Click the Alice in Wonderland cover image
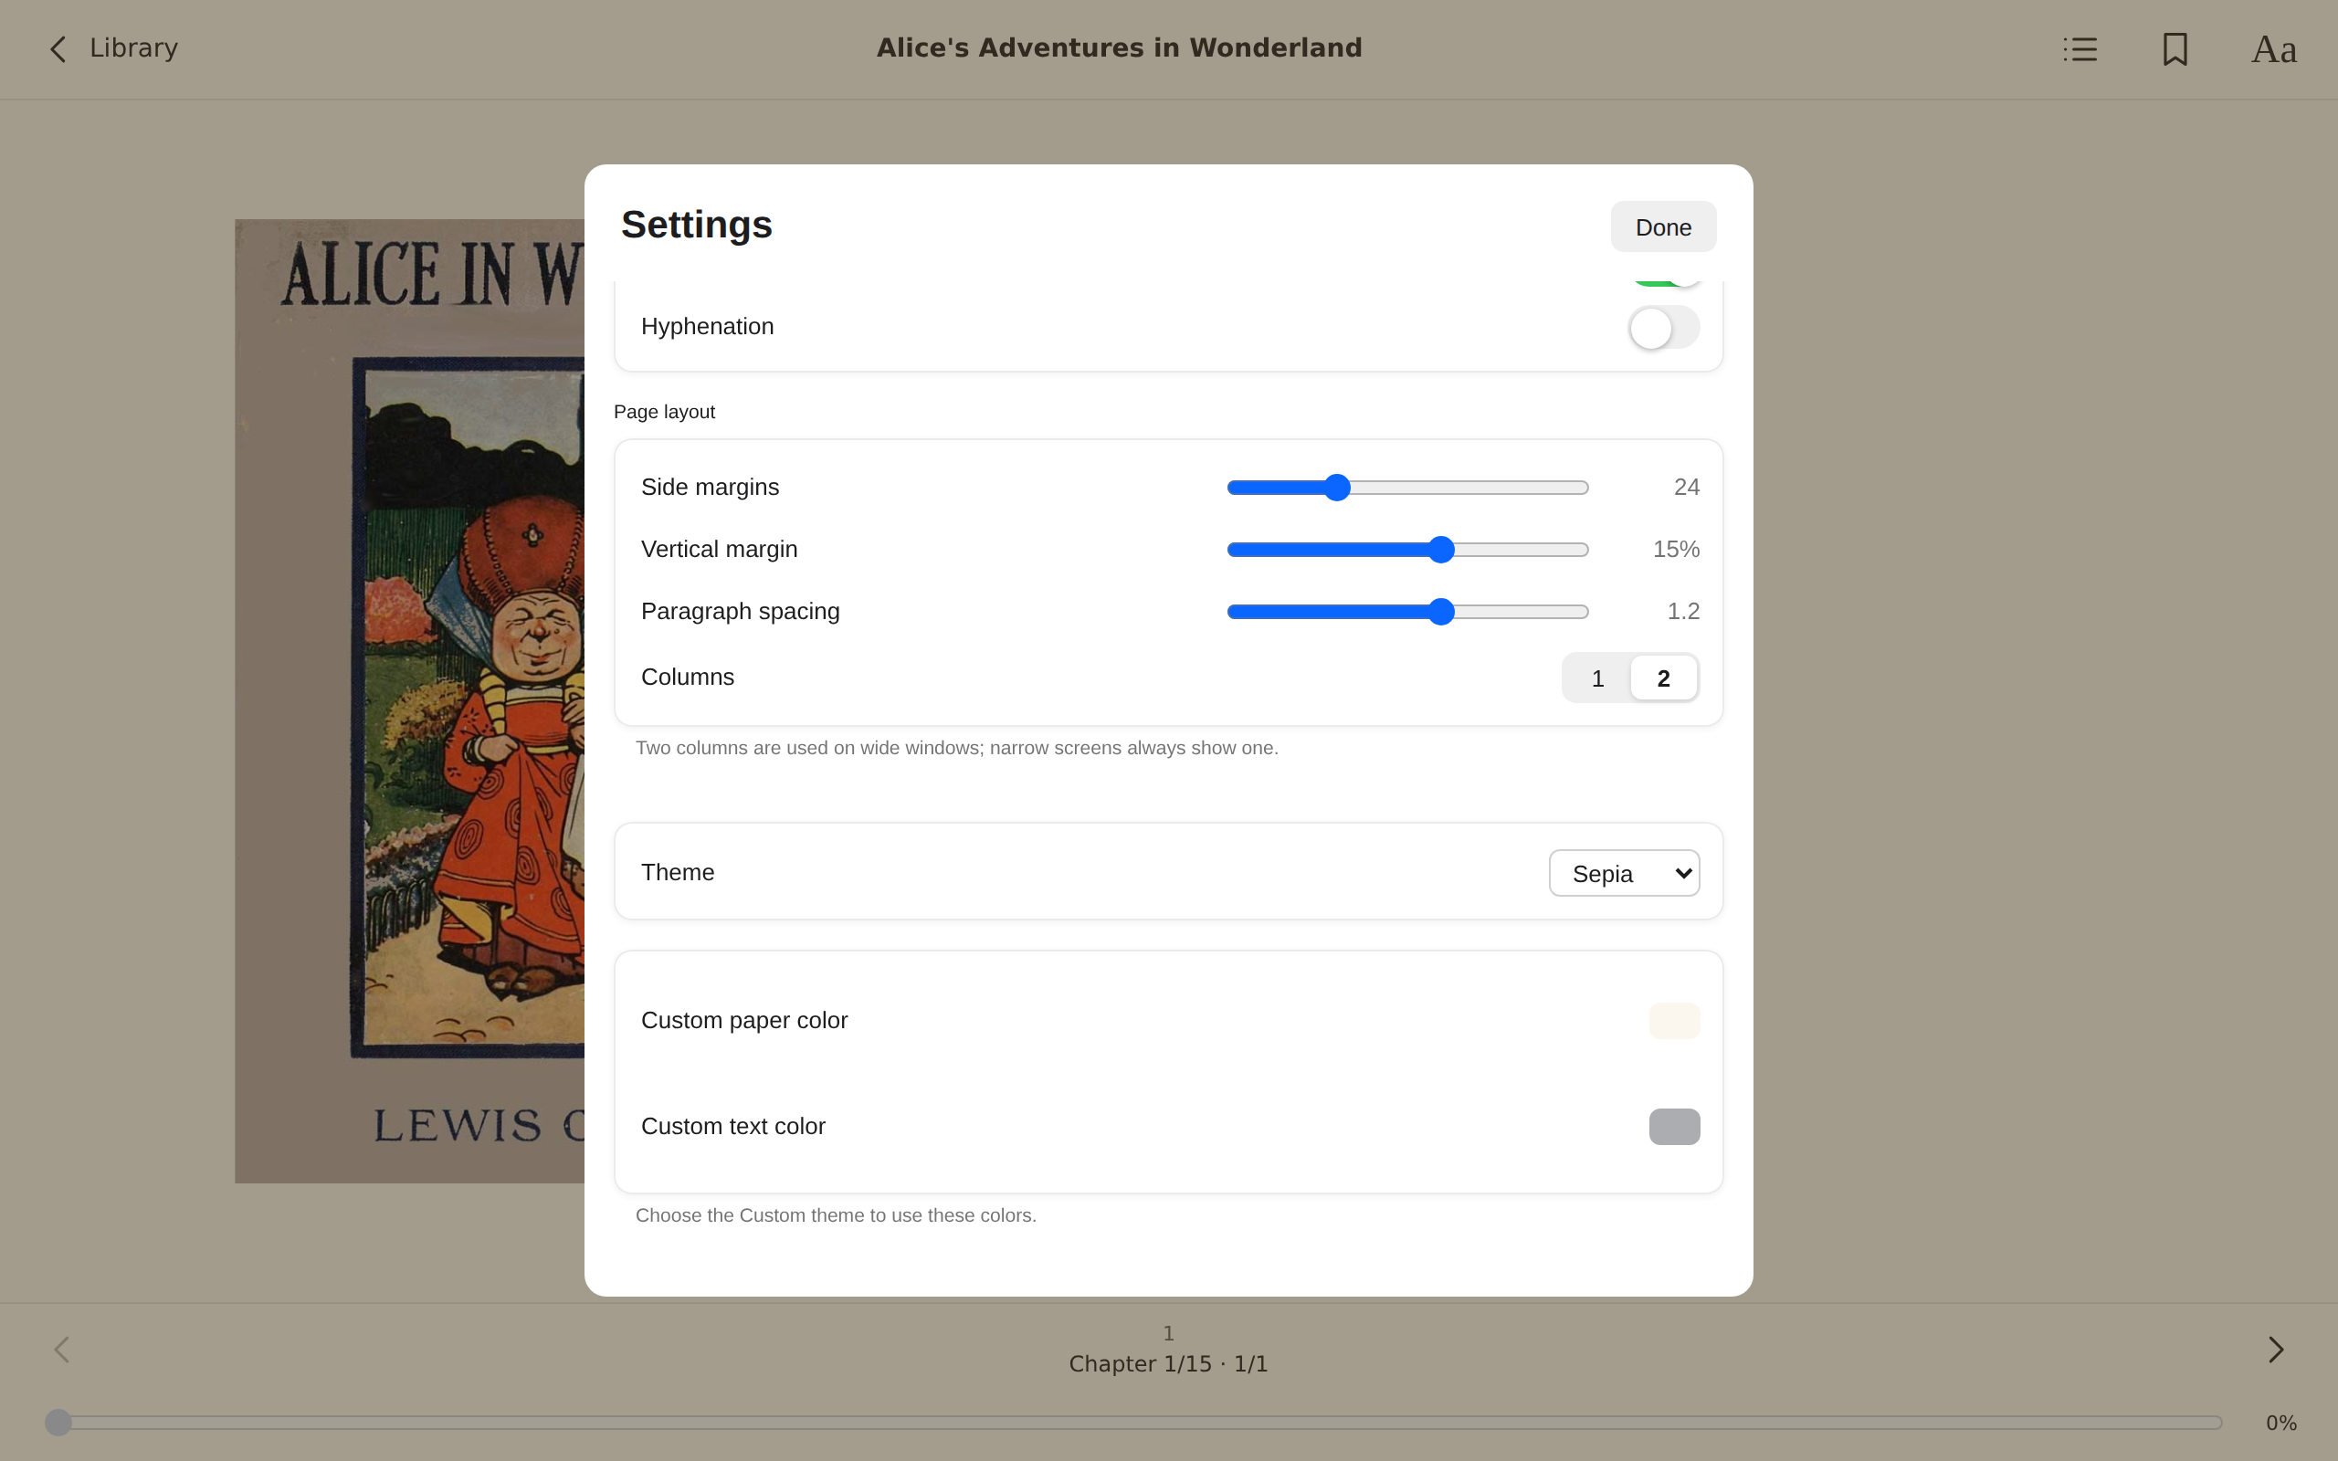Viewport: 2338px width, 1461px height. click(x=410, y=700)
